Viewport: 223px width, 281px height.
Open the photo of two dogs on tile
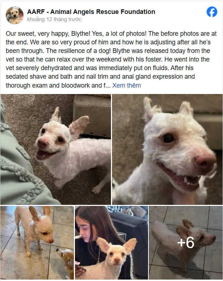[x=37, y=243]
